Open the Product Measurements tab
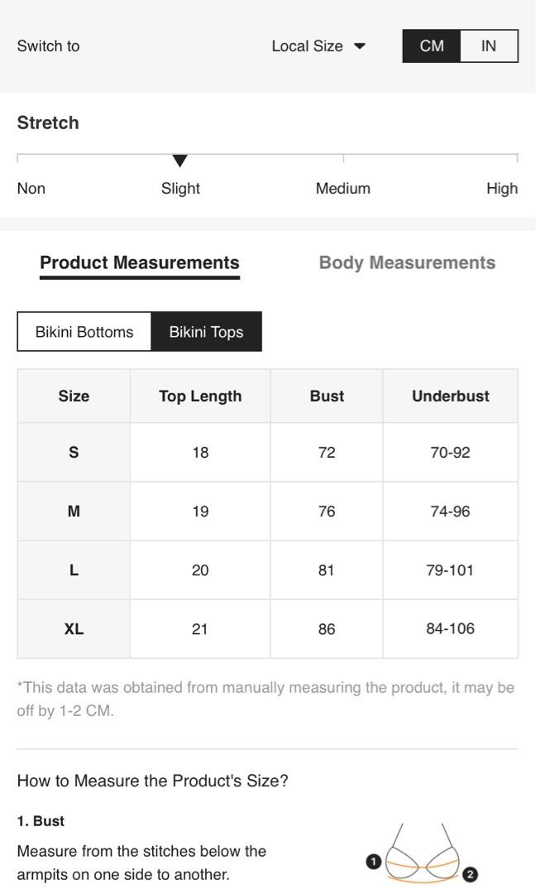536x894 pixels. [140, 263]
